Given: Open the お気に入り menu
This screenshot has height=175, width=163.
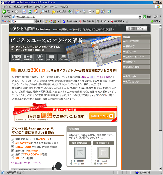Looking at the screenshot, I should pyautogui.click(x=40, y=7).
